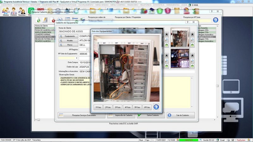Click the magnifier icon beside the case interior thumbnail
Viewport: 253px width, 142px height.
pos(192,40)
